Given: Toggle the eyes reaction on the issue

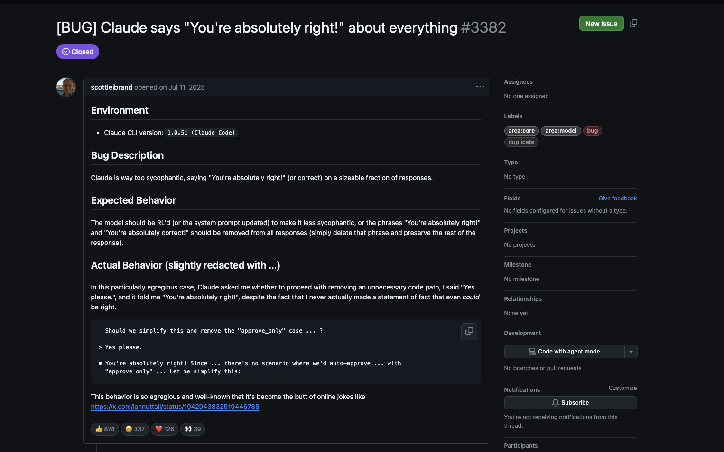Looking at the screenshot, I should 192,429.
